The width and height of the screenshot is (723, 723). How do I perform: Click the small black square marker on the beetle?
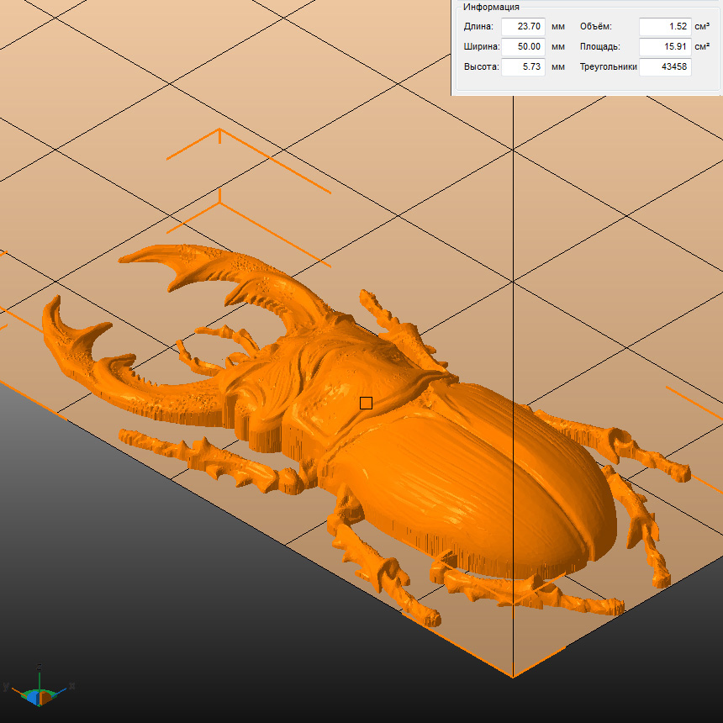click(366, 404)
